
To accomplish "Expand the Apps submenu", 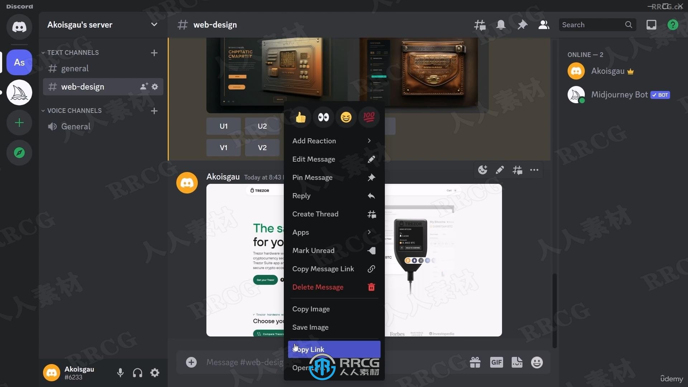I will (x=334, y=232).
